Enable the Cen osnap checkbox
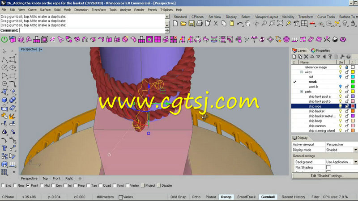The width and height of the screenshot is (358, 201). pyautogui.click(x=53, y=185)
